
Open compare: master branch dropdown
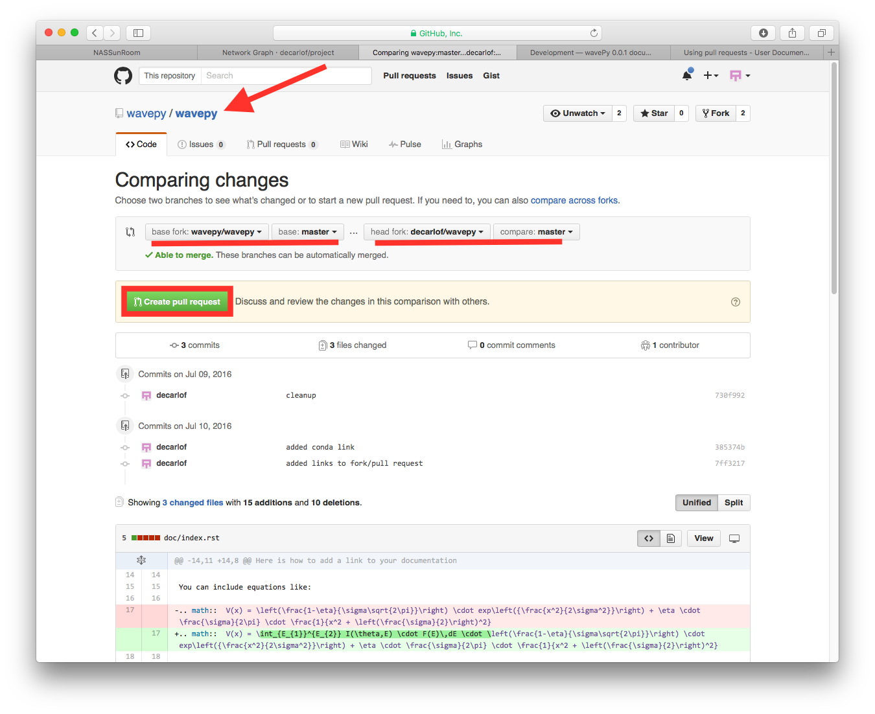click(x=537, y=232)
